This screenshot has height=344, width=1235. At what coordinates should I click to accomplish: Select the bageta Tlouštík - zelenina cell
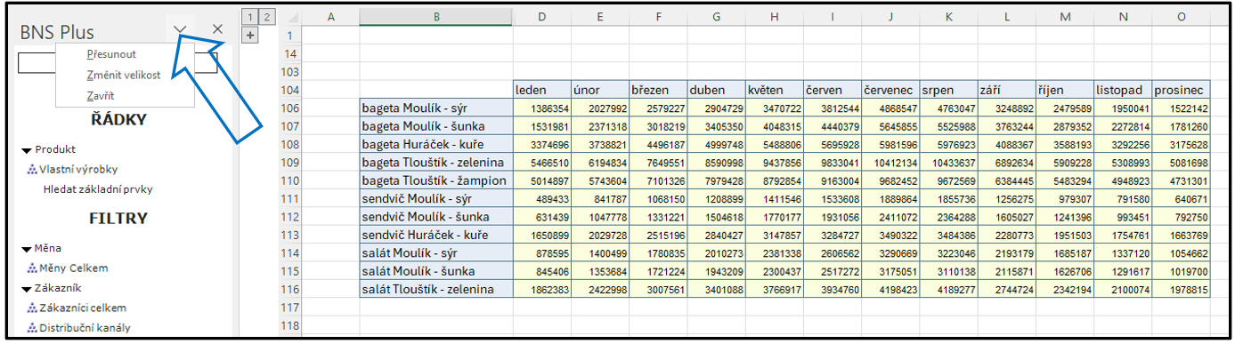click(x=436, y=162)
